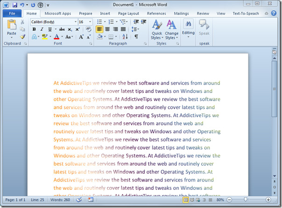Click the Sort A to Z icon

(125, 37)
